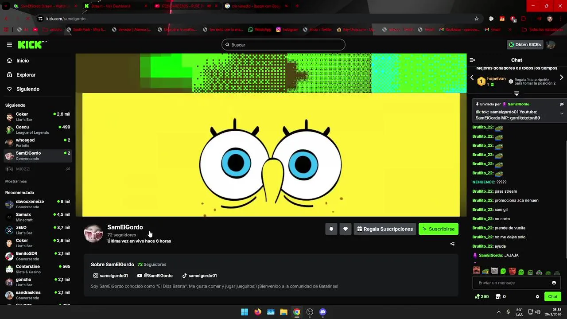Open Gmail bookmark
The width and height of the screenshot is (567, 319).
click(493, 30)
